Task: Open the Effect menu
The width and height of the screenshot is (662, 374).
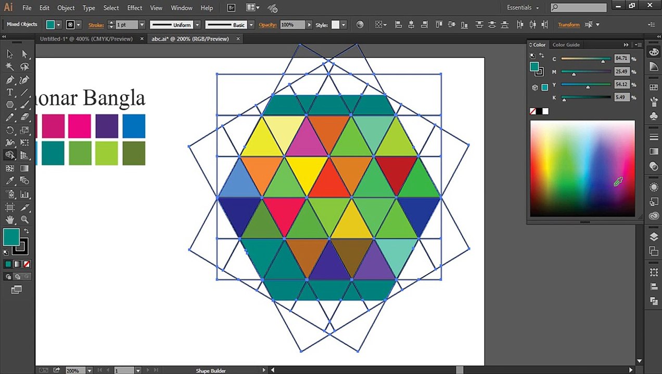Action: click(x=135, y=8)
